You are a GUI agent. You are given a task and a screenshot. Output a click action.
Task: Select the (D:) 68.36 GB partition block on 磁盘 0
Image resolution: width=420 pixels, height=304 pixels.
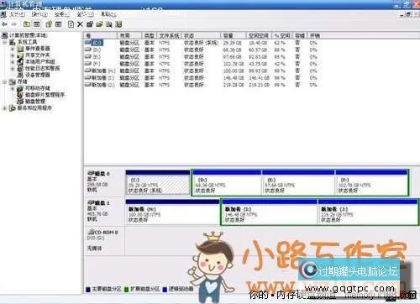coord(227,182)
